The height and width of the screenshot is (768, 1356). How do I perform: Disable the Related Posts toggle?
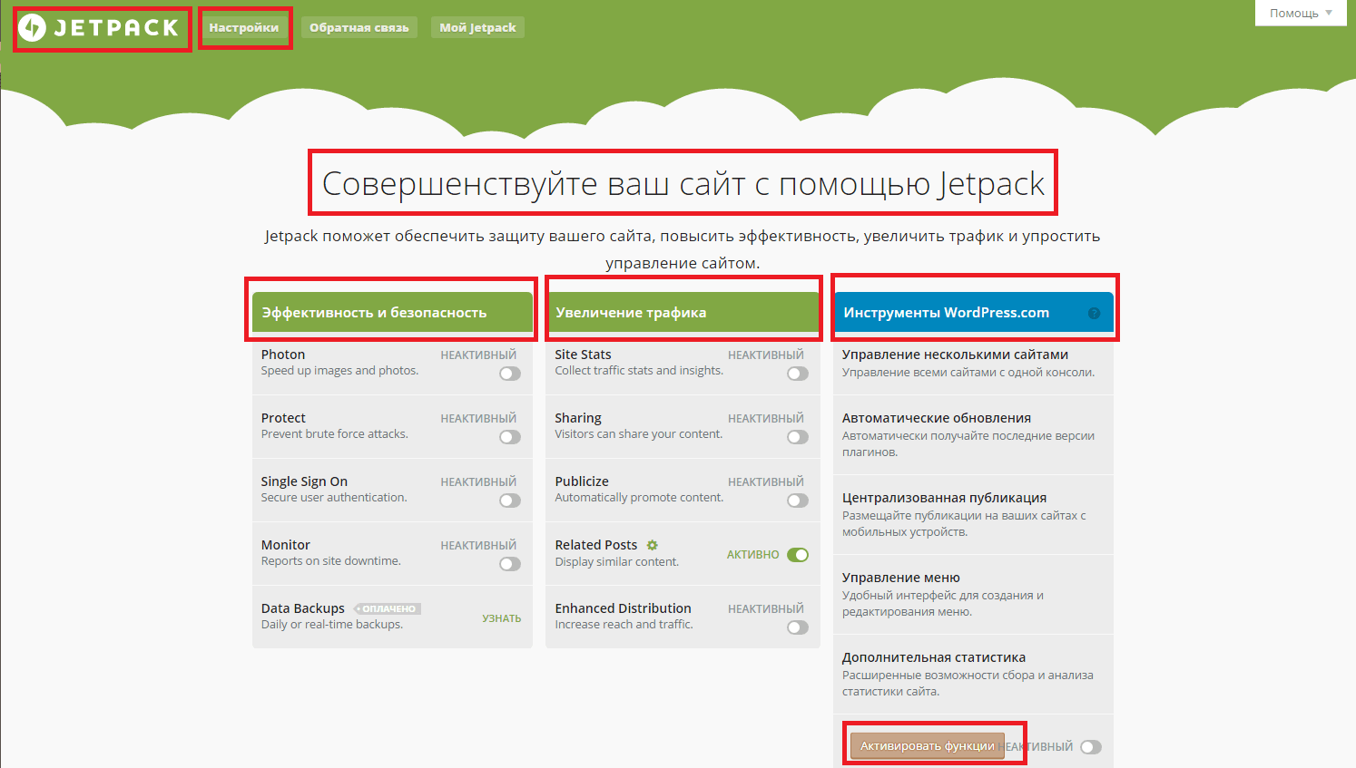(x=798, y=555)
